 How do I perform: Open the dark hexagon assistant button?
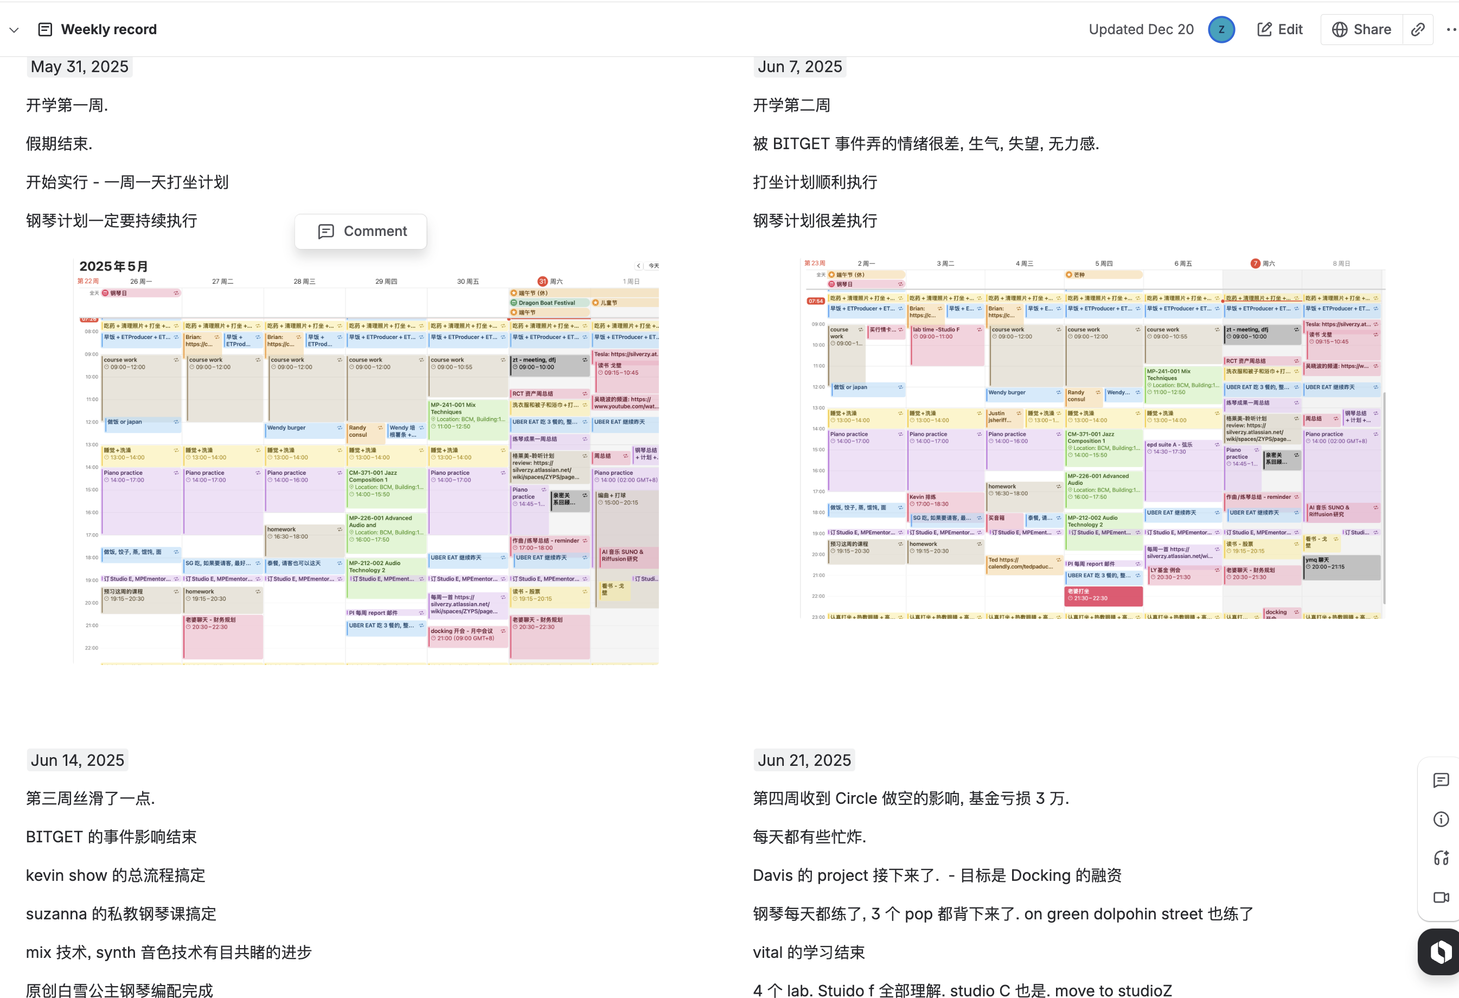coord(1441,951)
